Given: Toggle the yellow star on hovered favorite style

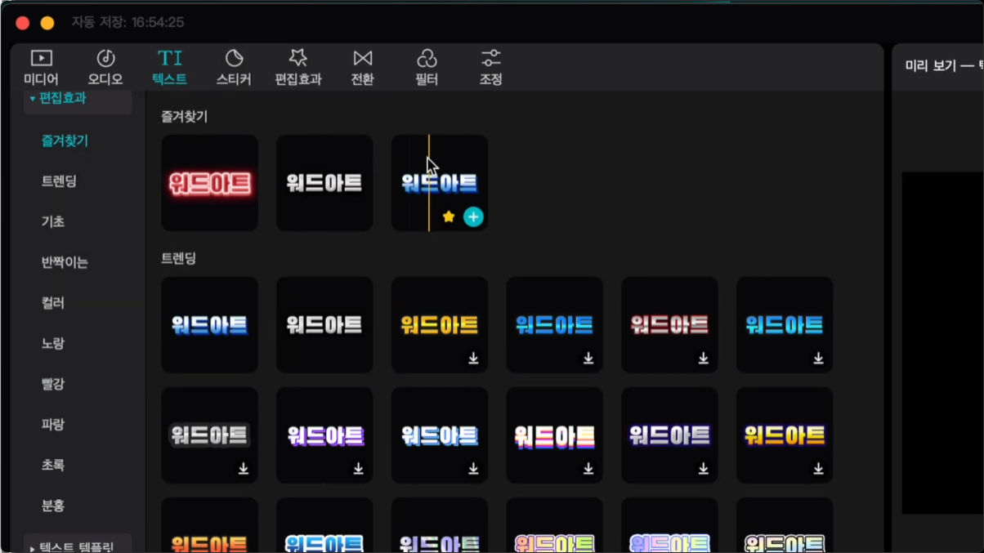Looking at the screenshot, I should pyautogui.click(x=448, y=216).
